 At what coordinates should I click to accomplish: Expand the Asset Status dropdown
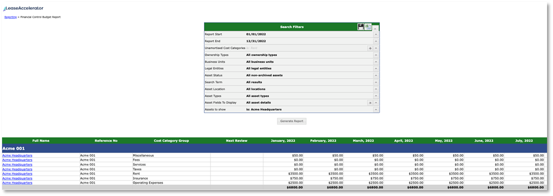pos(376,76)
